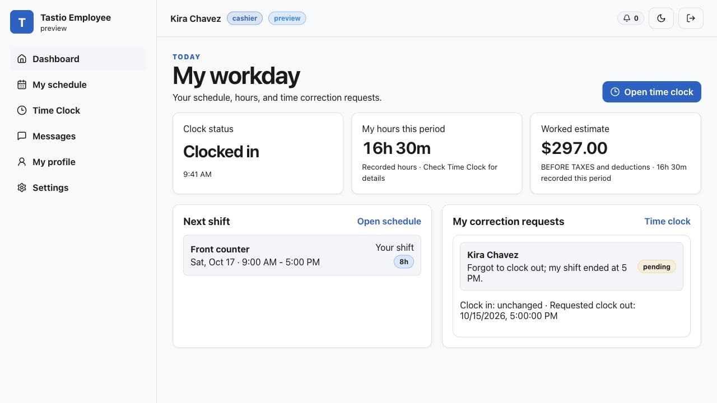Click the Tastio Employee logo tile
Viewport: 717px width, 403px height.
22,22
